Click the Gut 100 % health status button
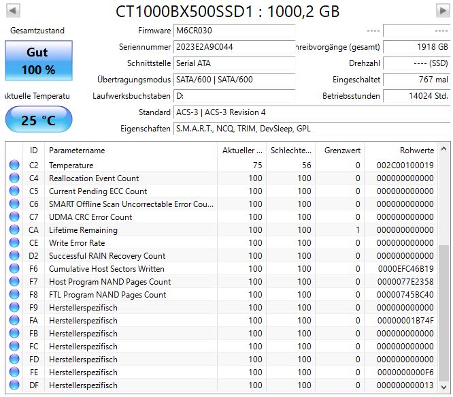This screenshot has width=453, height=397. pyautogui.click(x=39, y=61)
